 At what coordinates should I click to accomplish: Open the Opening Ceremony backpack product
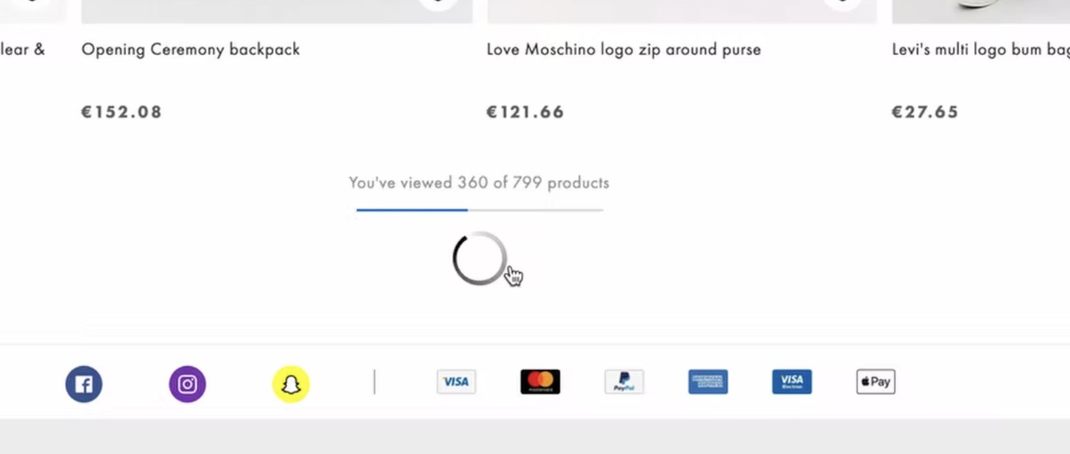click(x=191, y=50)
